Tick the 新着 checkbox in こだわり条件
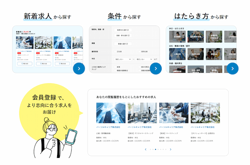The image size is (250, 165). point(115,67)
